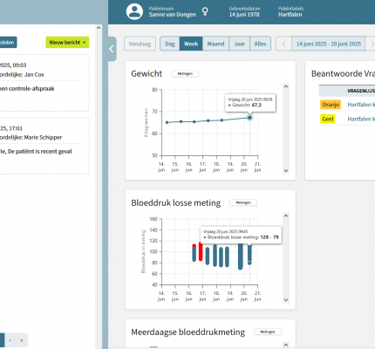Viewport: 375px width, 349px height.
Task: Click the Gewicht 67,2 tooltip
Action: 250,103
